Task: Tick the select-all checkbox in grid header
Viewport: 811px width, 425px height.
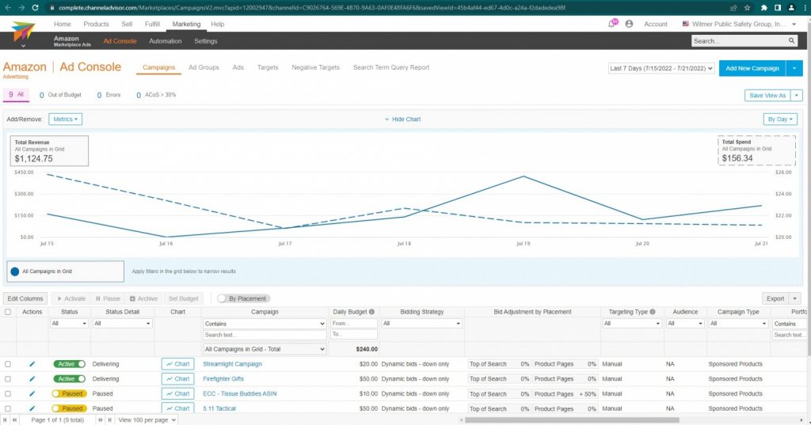Action: [x=8, y=312]
